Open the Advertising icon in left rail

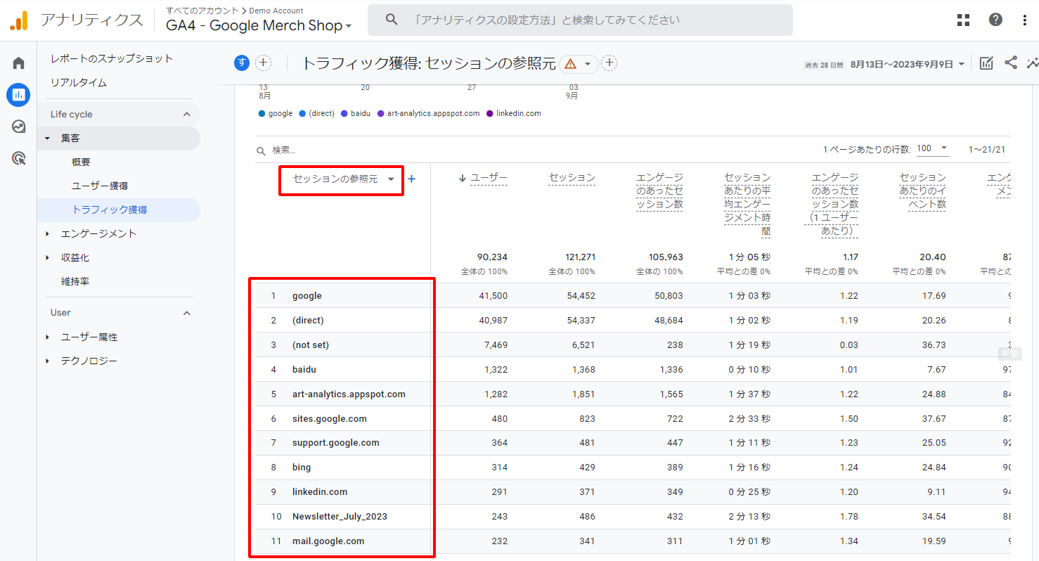tap(19, 158)
